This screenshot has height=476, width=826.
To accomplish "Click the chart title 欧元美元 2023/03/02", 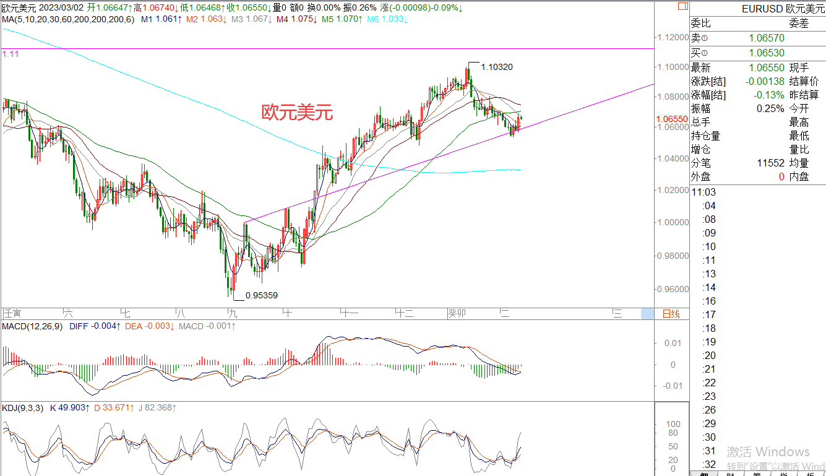I will [x=43, y=8].
